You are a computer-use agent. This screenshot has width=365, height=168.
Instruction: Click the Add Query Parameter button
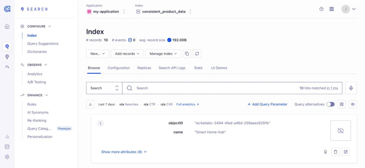pos(267,104)
